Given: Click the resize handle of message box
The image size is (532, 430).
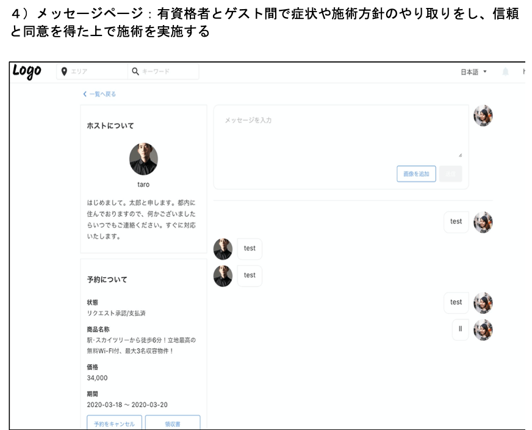Looking at the screenshot, I should tap(460, 155).
